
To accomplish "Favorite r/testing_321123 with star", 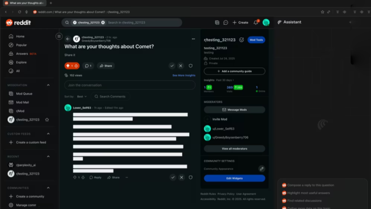I will (x=47, y=120).
